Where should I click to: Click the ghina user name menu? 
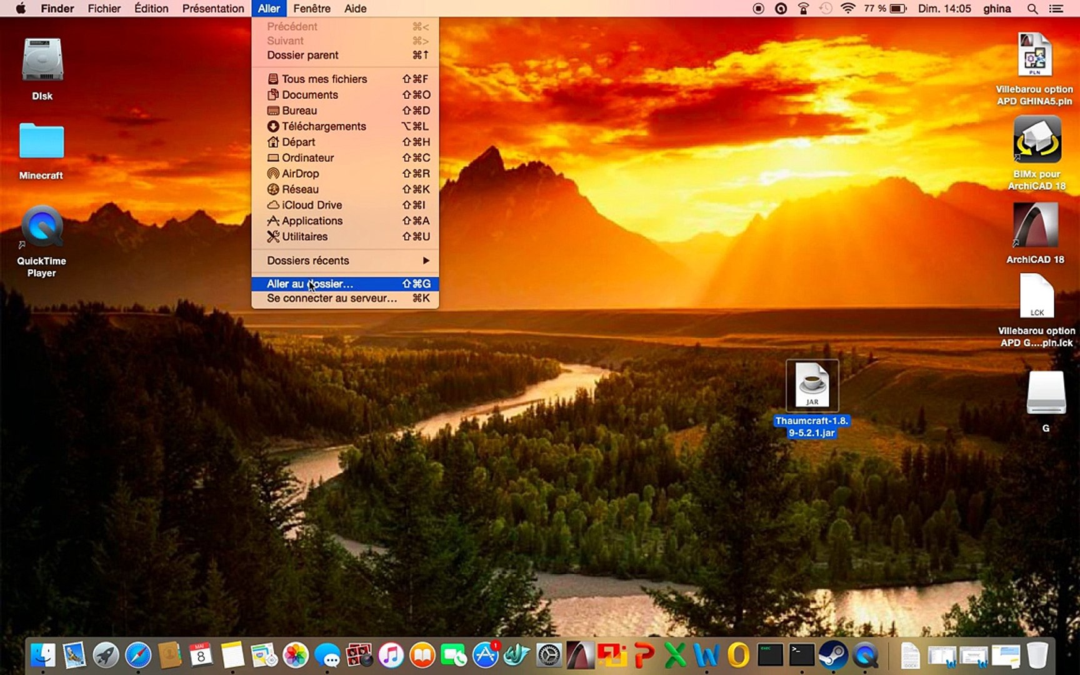(997, 9)
